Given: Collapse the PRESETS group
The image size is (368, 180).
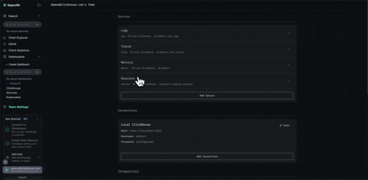Looking at the screenshot, I should pyautogui.click(x=13, y=84).
